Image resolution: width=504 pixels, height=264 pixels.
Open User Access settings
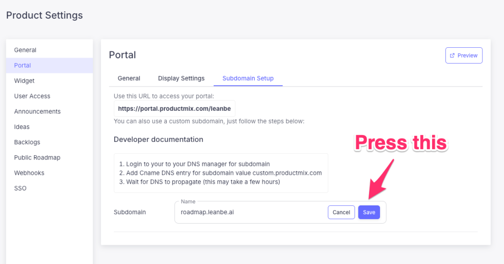32,96
